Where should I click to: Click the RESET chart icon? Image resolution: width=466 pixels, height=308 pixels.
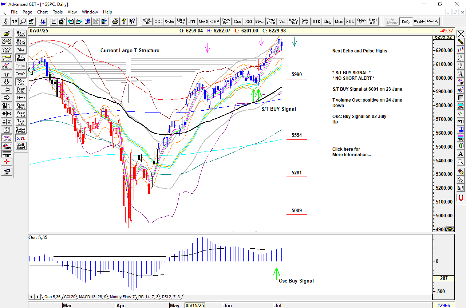7,50
